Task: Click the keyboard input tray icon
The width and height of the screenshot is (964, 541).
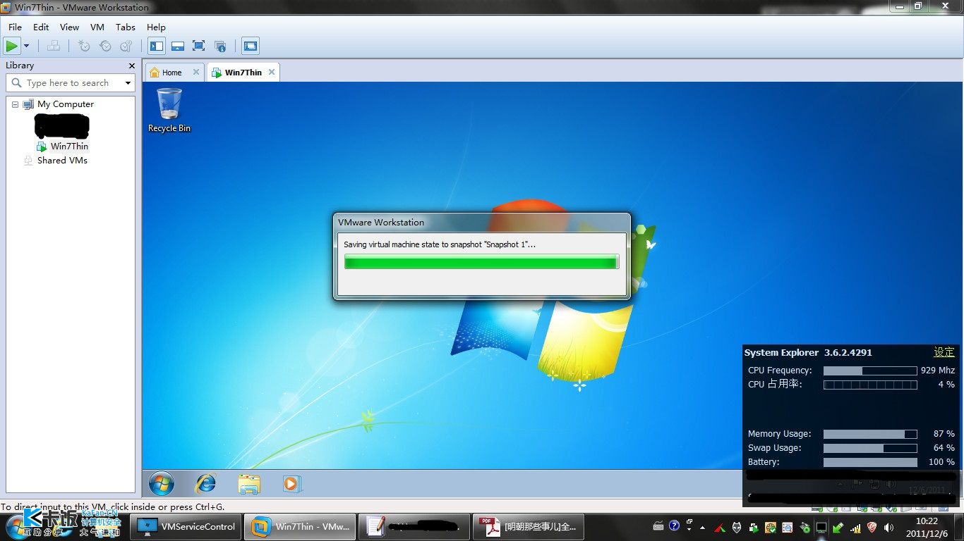Action: pos(658,526)
